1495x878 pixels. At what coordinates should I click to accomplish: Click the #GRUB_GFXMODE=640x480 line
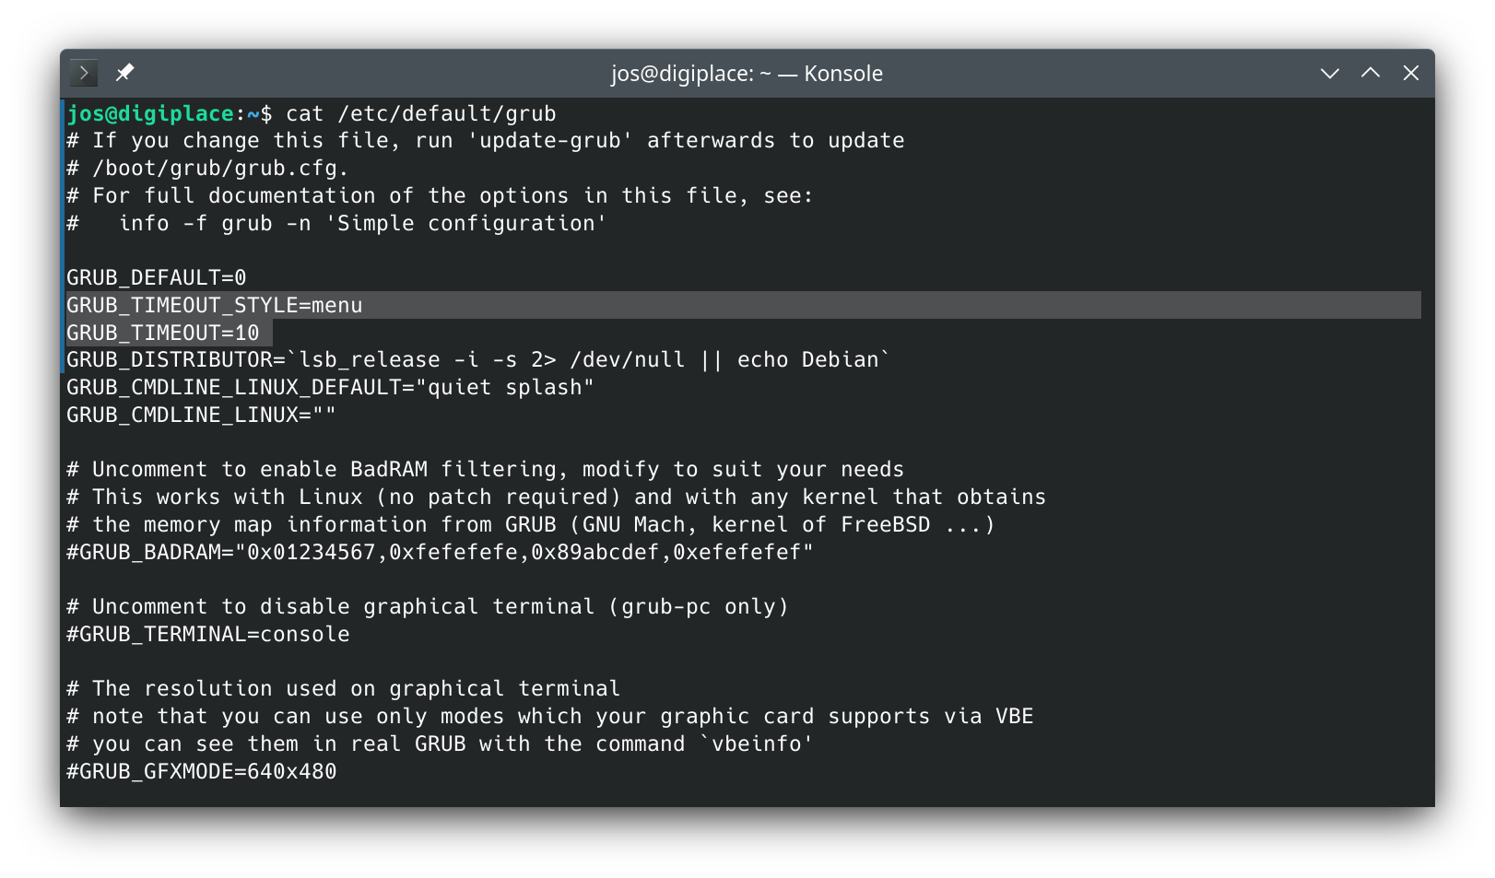coord(202,771)
